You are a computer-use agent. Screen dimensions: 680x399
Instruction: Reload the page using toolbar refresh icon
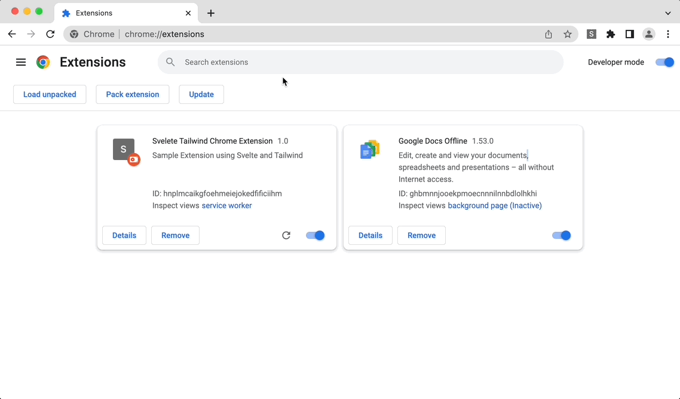point(50,34)
